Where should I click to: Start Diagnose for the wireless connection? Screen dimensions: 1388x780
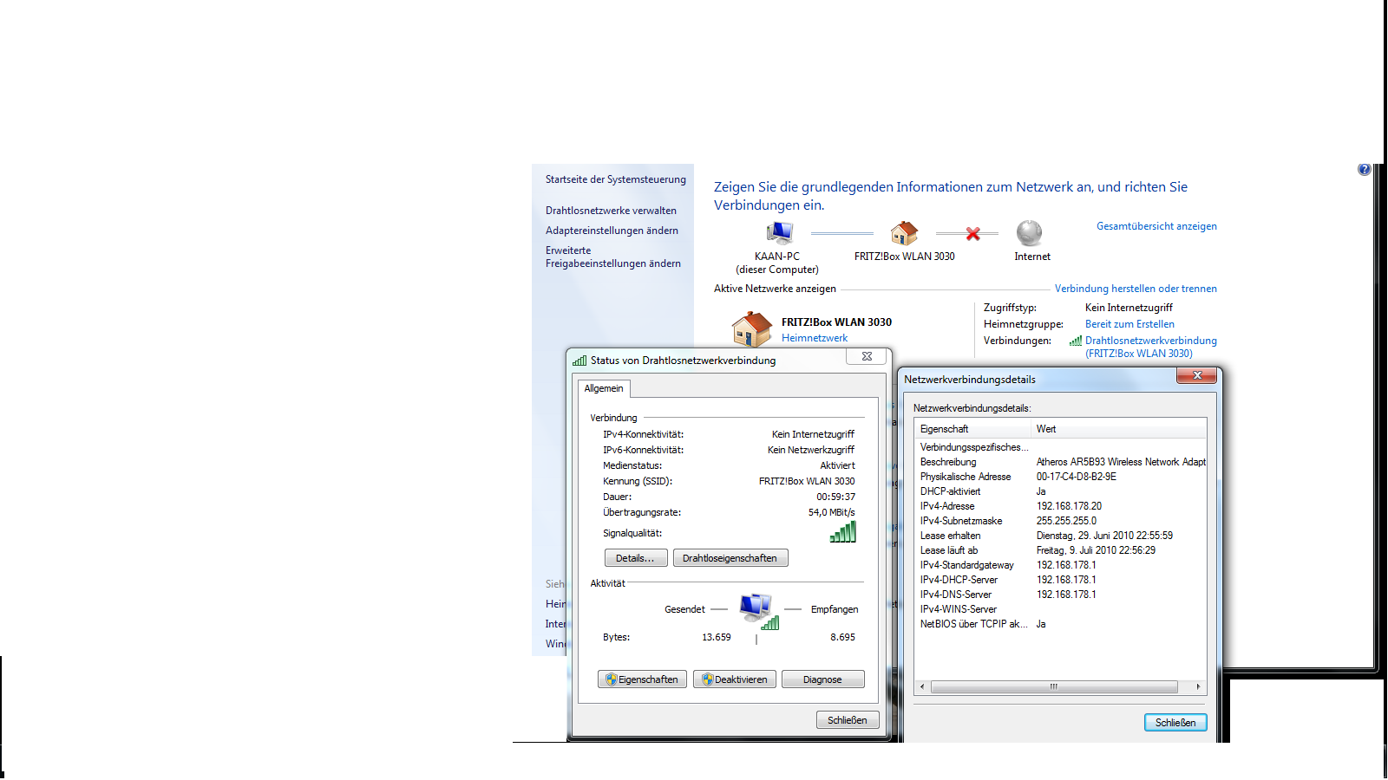click(822, 679)
